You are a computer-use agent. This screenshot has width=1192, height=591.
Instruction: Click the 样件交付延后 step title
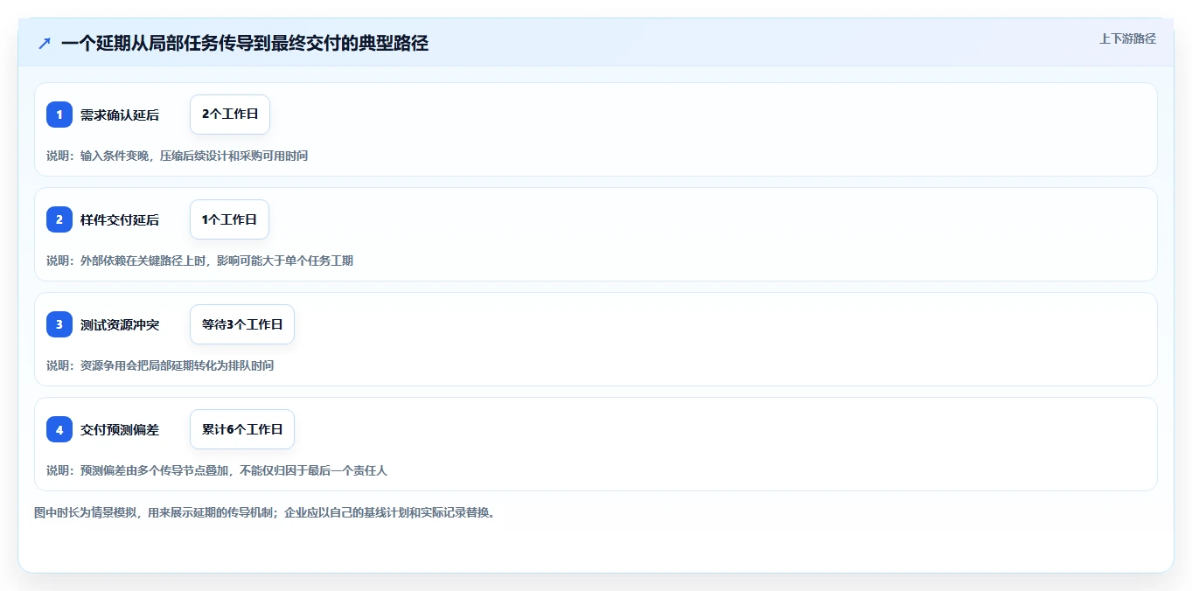click(x=120, y=219)
